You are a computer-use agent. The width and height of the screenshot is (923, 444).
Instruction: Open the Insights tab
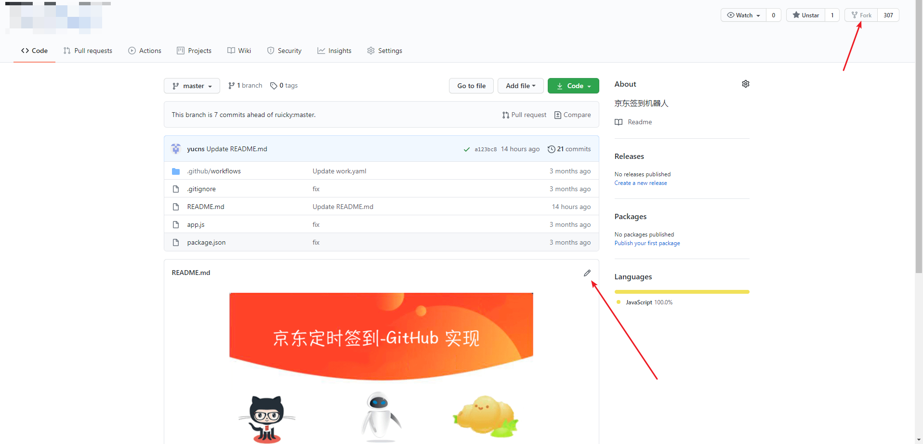tap(334, 51)
